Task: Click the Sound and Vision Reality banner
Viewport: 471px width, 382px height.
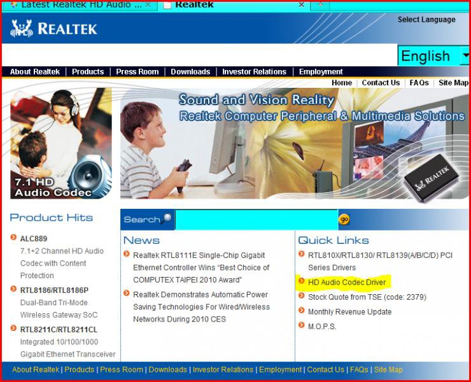Action: click(x=294, y=143)
